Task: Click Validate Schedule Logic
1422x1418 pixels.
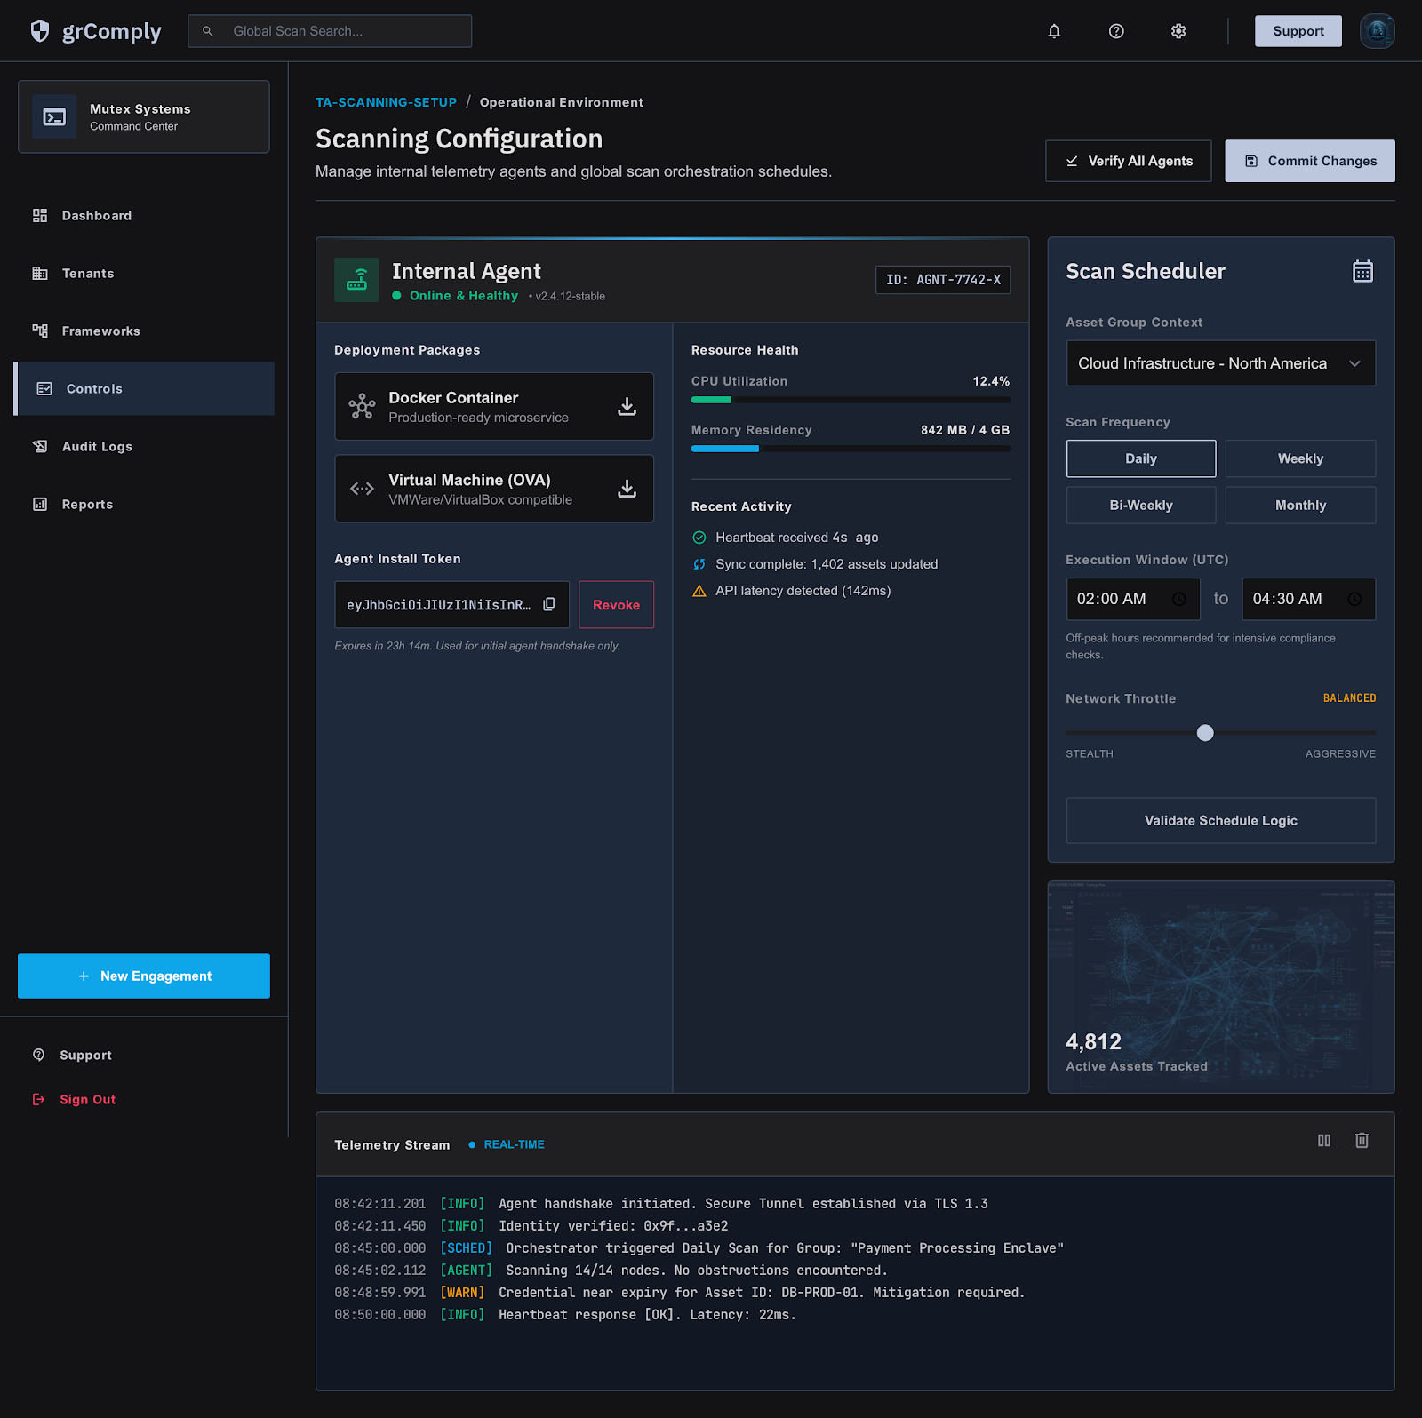Action: click(x=1221, y=820)
